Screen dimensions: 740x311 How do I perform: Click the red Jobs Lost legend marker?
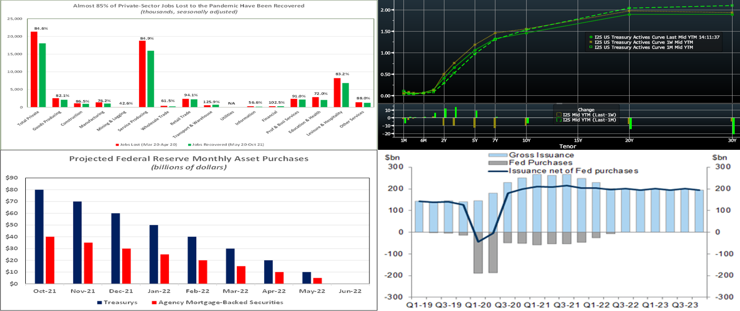click(116, 144)
